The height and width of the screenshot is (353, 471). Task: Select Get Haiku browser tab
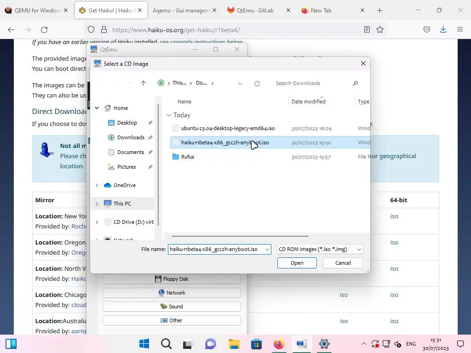111,11
